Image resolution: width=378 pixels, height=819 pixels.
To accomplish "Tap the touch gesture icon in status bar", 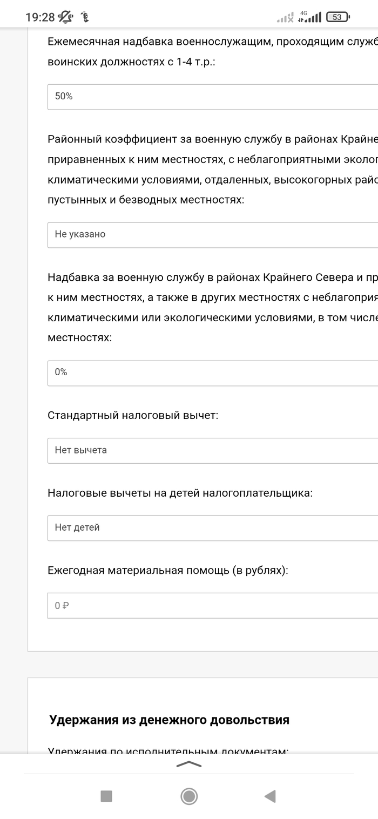I will (x=84, y=17).
